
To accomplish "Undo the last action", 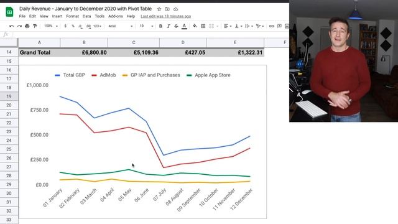I will (x=11, y=26).
